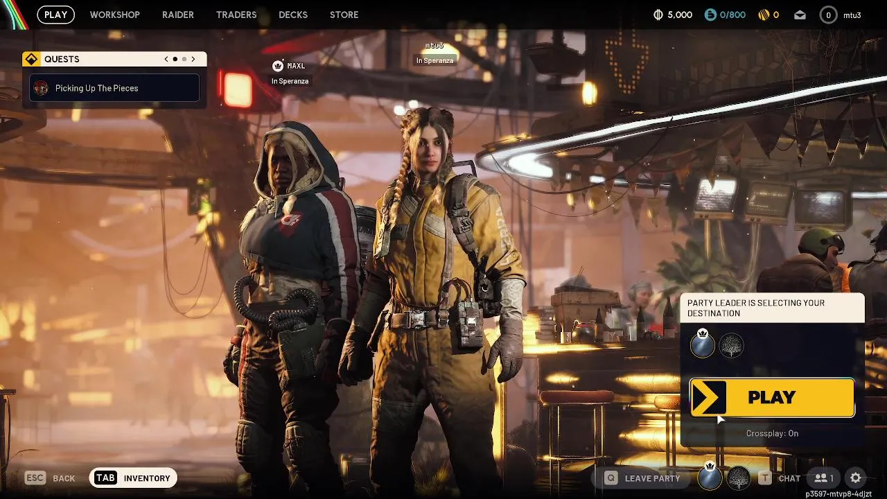Click the ESC key hint icon

click(x=35, y=478)
